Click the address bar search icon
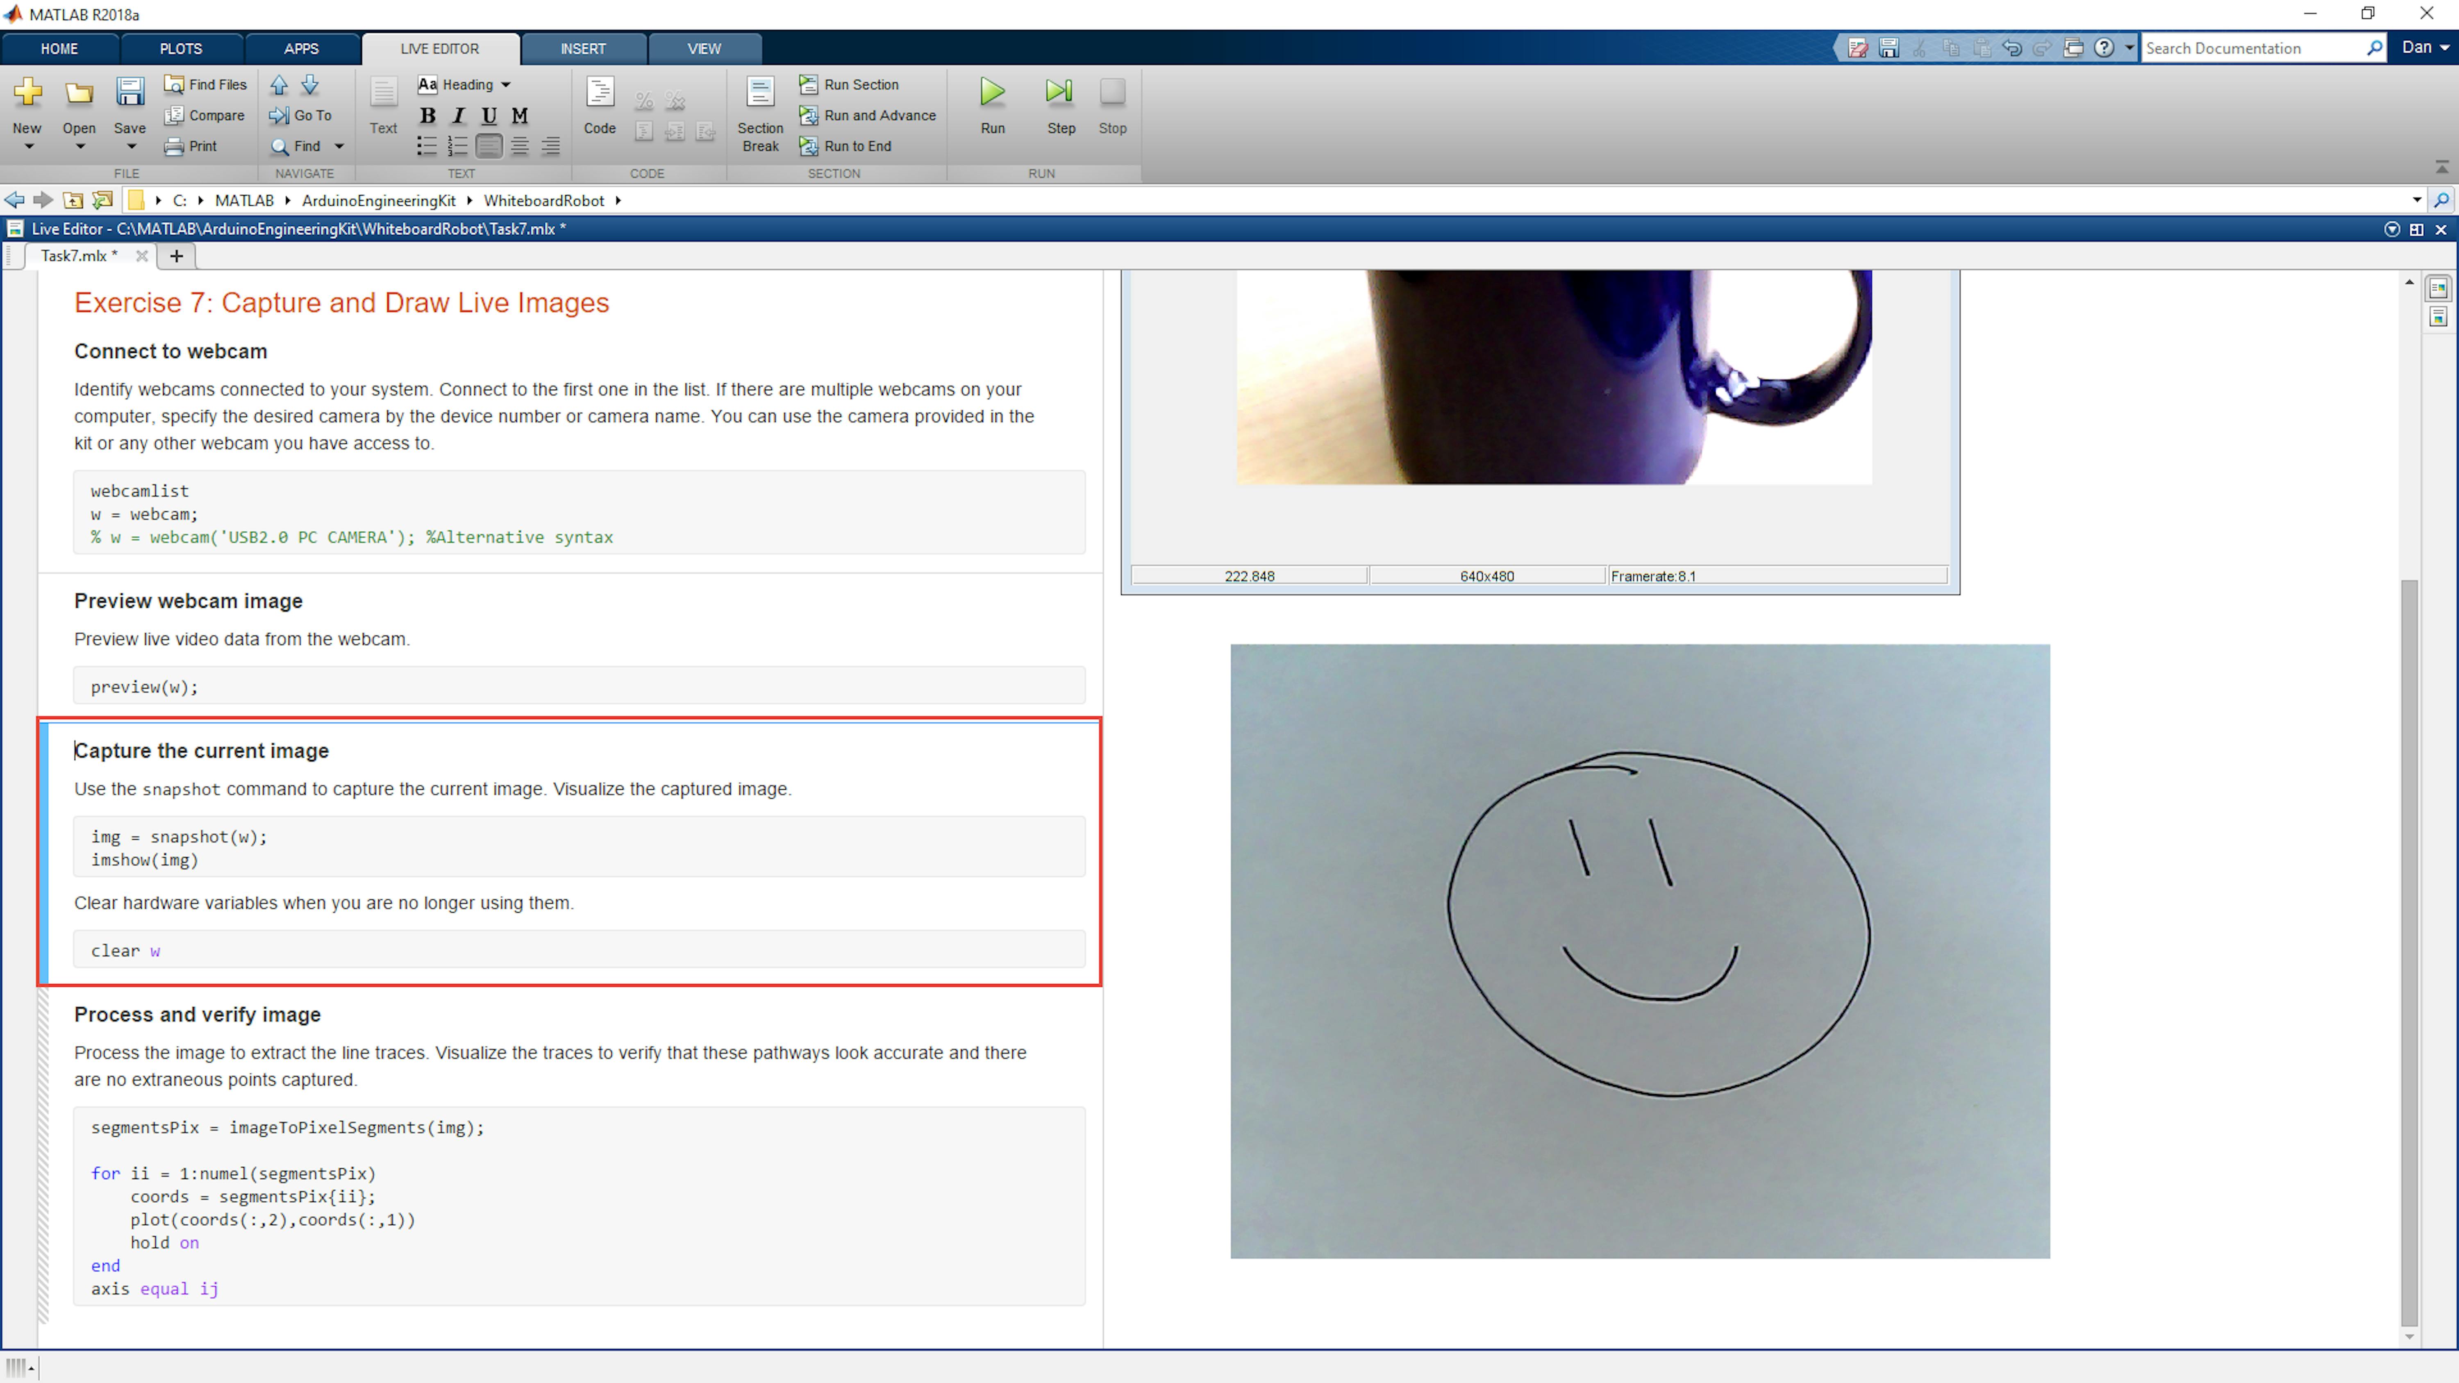This screenshot has width=2459, height=1383. coord(2442,200)
